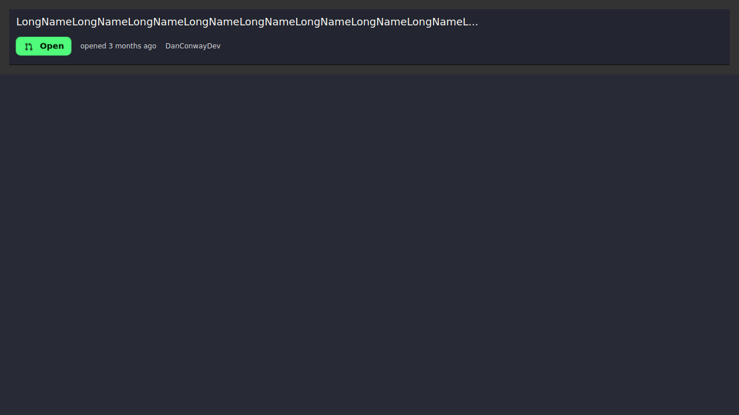The height and width of the screenshot is (415, 739).
Task: Click the ellipsis ending the truncated title
Action: click(474, 22)
